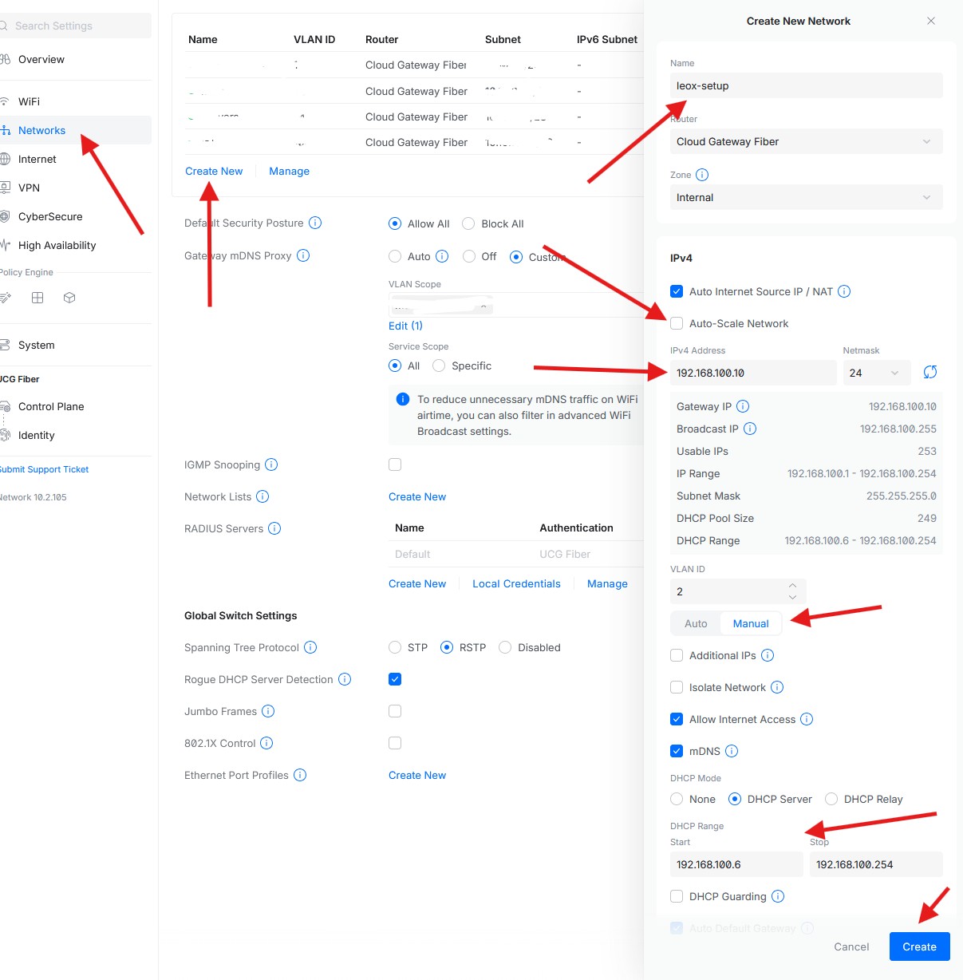Click the Manage link under network table
The height and width of the screenshot is (980, 963).
(289, 171)
